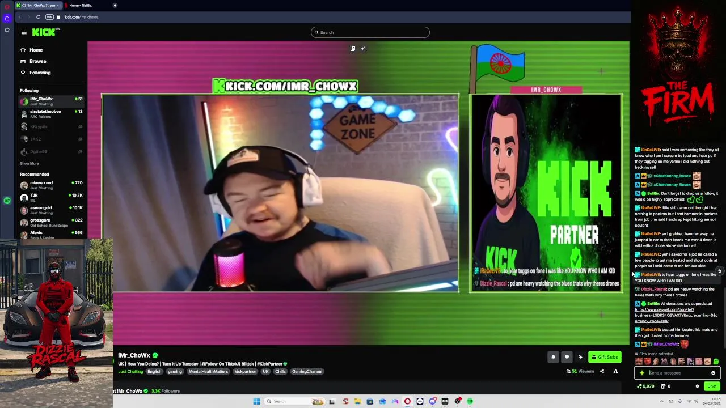The height and width of the screenshot is (408, 726).
Task: Select the MentalHealthMatters tag
Action: (208, 372)
